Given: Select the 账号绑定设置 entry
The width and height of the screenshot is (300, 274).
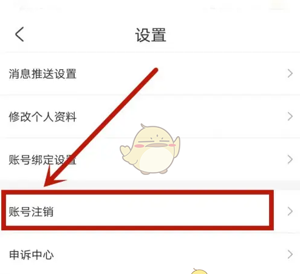Looking at the screenshot, I should pos(150,160).
